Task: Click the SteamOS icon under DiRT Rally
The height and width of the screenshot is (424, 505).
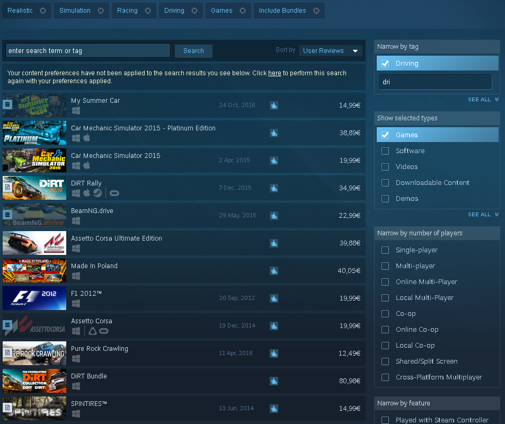Action: coord(98,193)
